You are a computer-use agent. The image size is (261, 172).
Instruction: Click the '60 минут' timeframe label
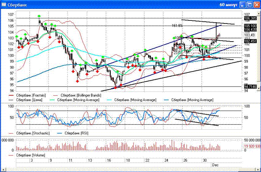click(x=228, y=5)
